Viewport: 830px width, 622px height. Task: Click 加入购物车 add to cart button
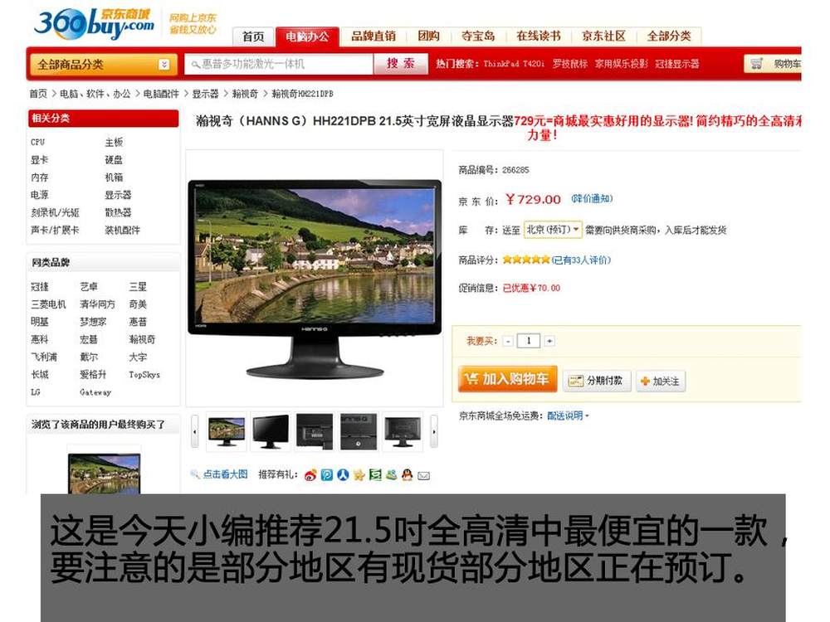508,379
